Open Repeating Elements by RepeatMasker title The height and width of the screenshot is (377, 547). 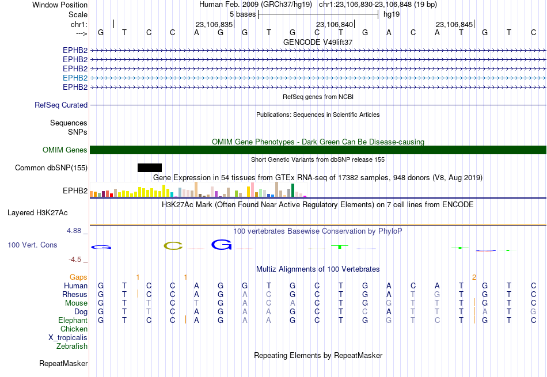[x=318, y=355]
